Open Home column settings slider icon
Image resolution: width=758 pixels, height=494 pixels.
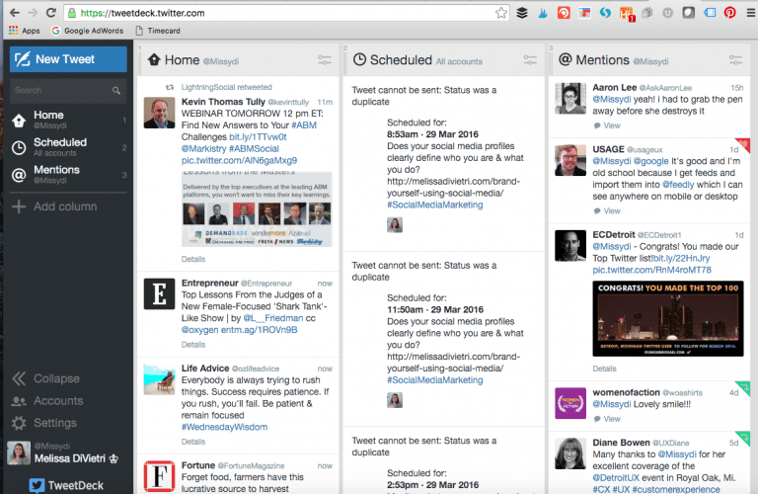point(325,60)
